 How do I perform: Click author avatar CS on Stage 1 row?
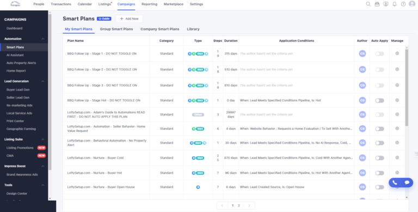(x=362, y=53)
